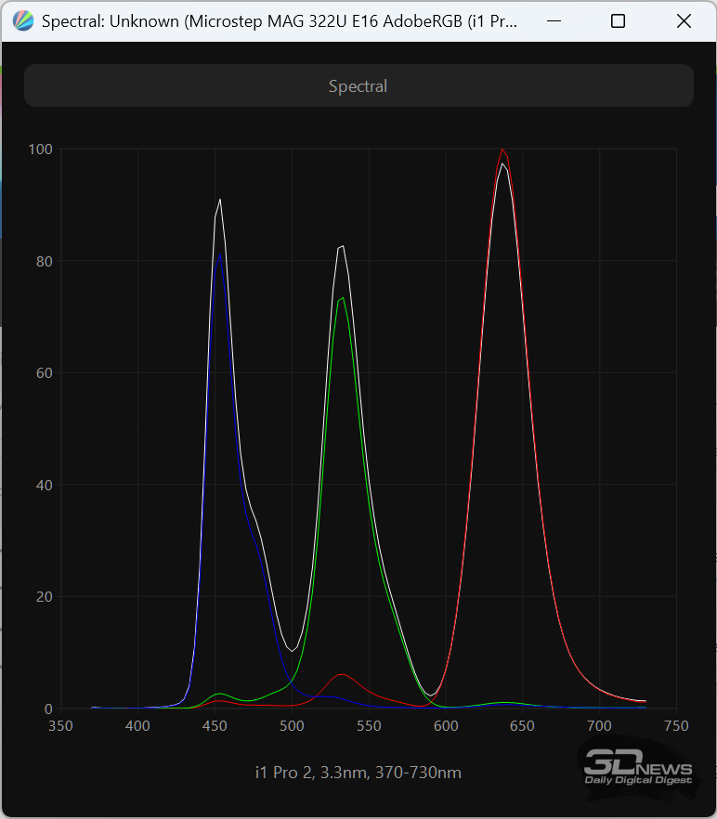This screenshot has height=819, width=717.
Task: Click the 20 label on the y-axis
Action: [44, 597]
